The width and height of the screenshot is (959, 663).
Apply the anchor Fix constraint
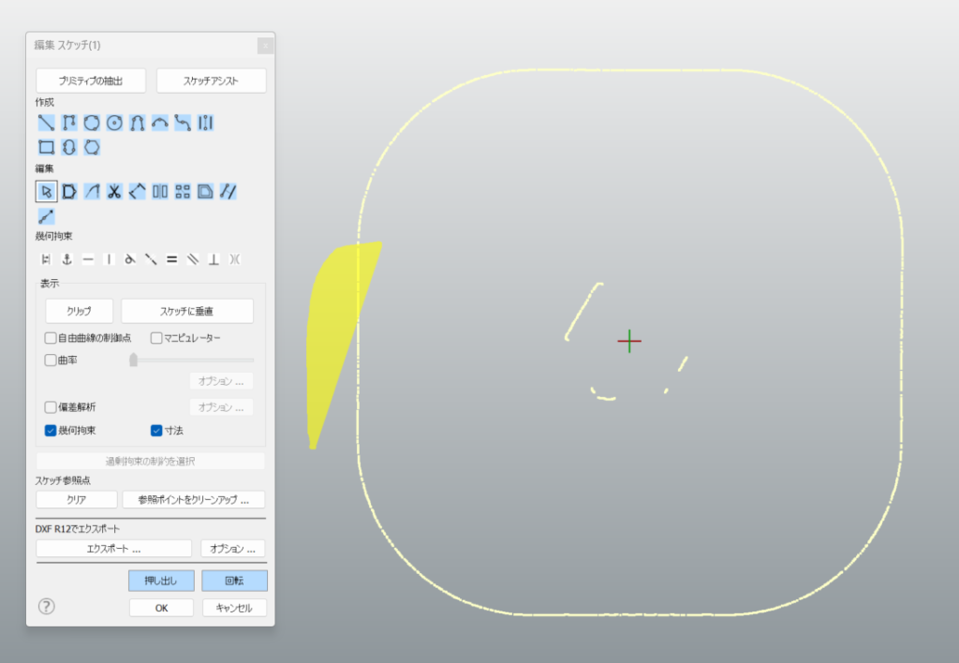click(66, 259)
